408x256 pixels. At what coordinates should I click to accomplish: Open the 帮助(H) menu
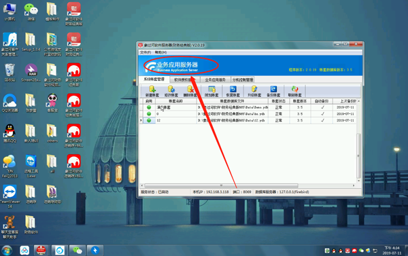(x=160, y=52)
